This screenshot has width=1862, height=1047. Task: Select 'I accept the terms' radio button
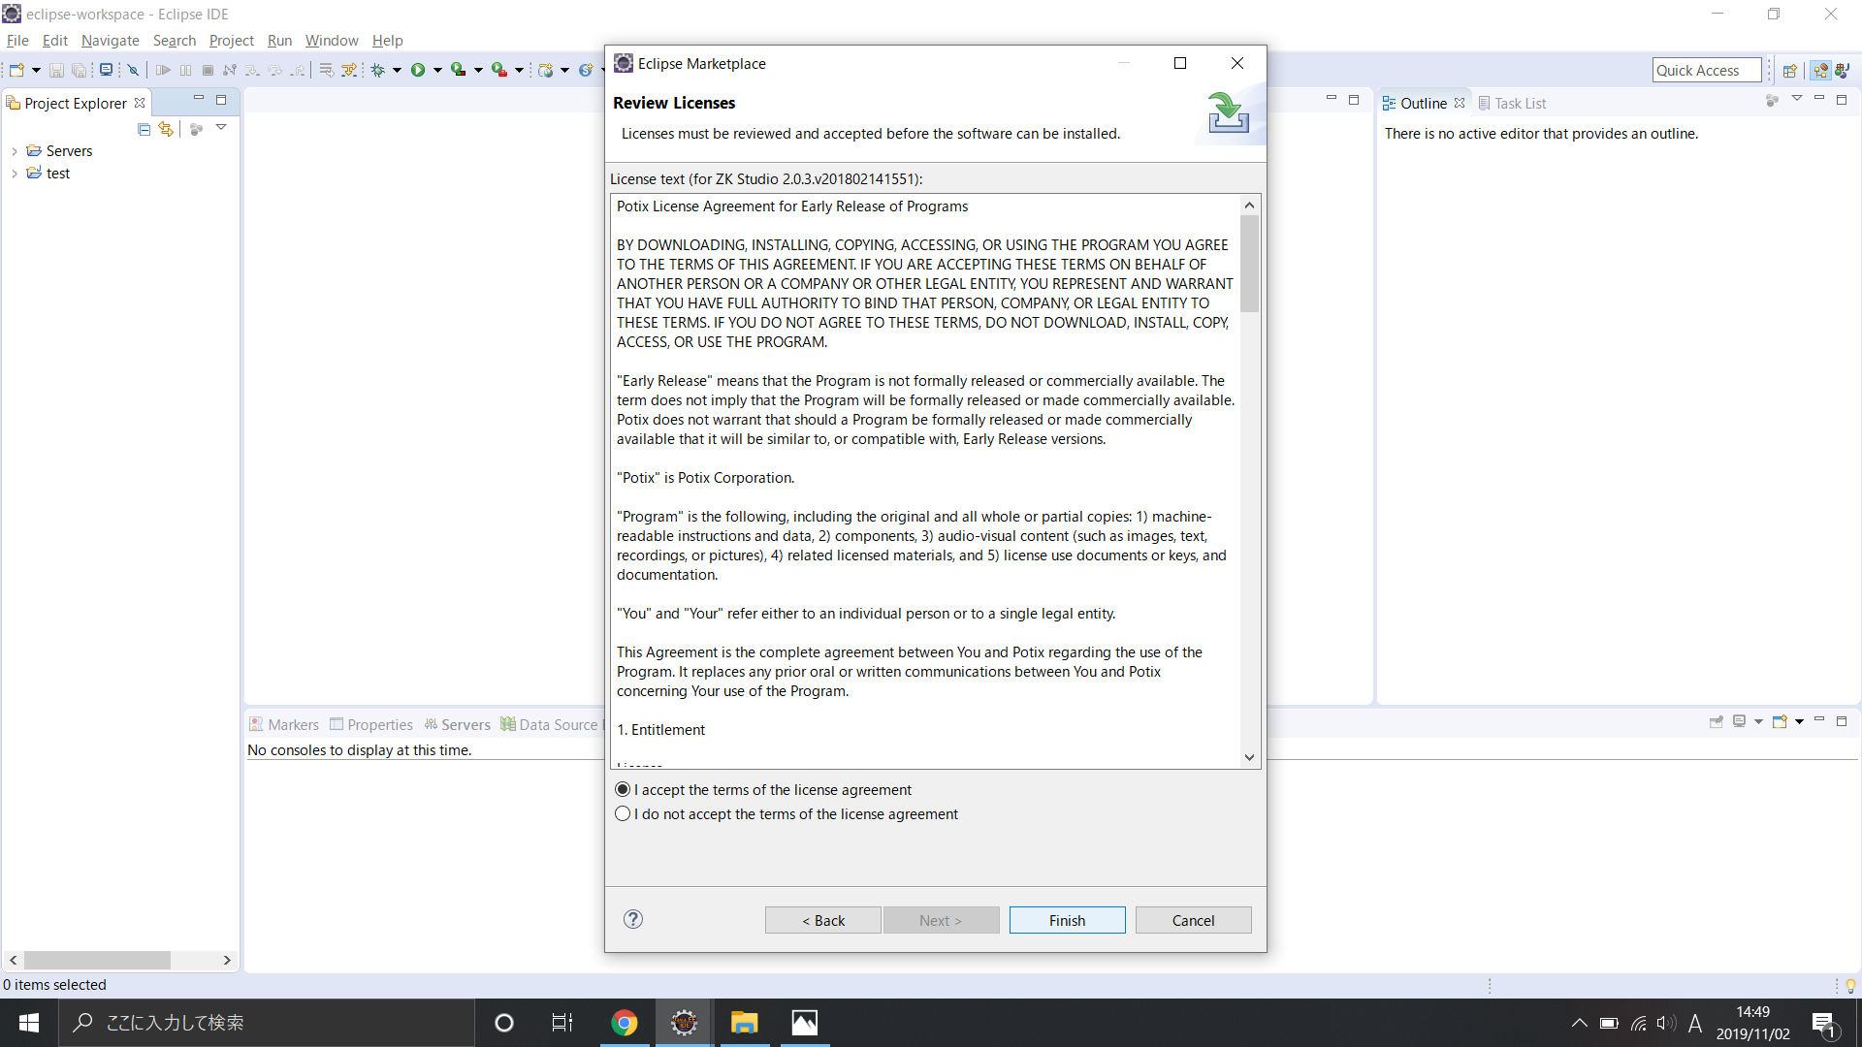pyautogui.click(x=623, y=789)
